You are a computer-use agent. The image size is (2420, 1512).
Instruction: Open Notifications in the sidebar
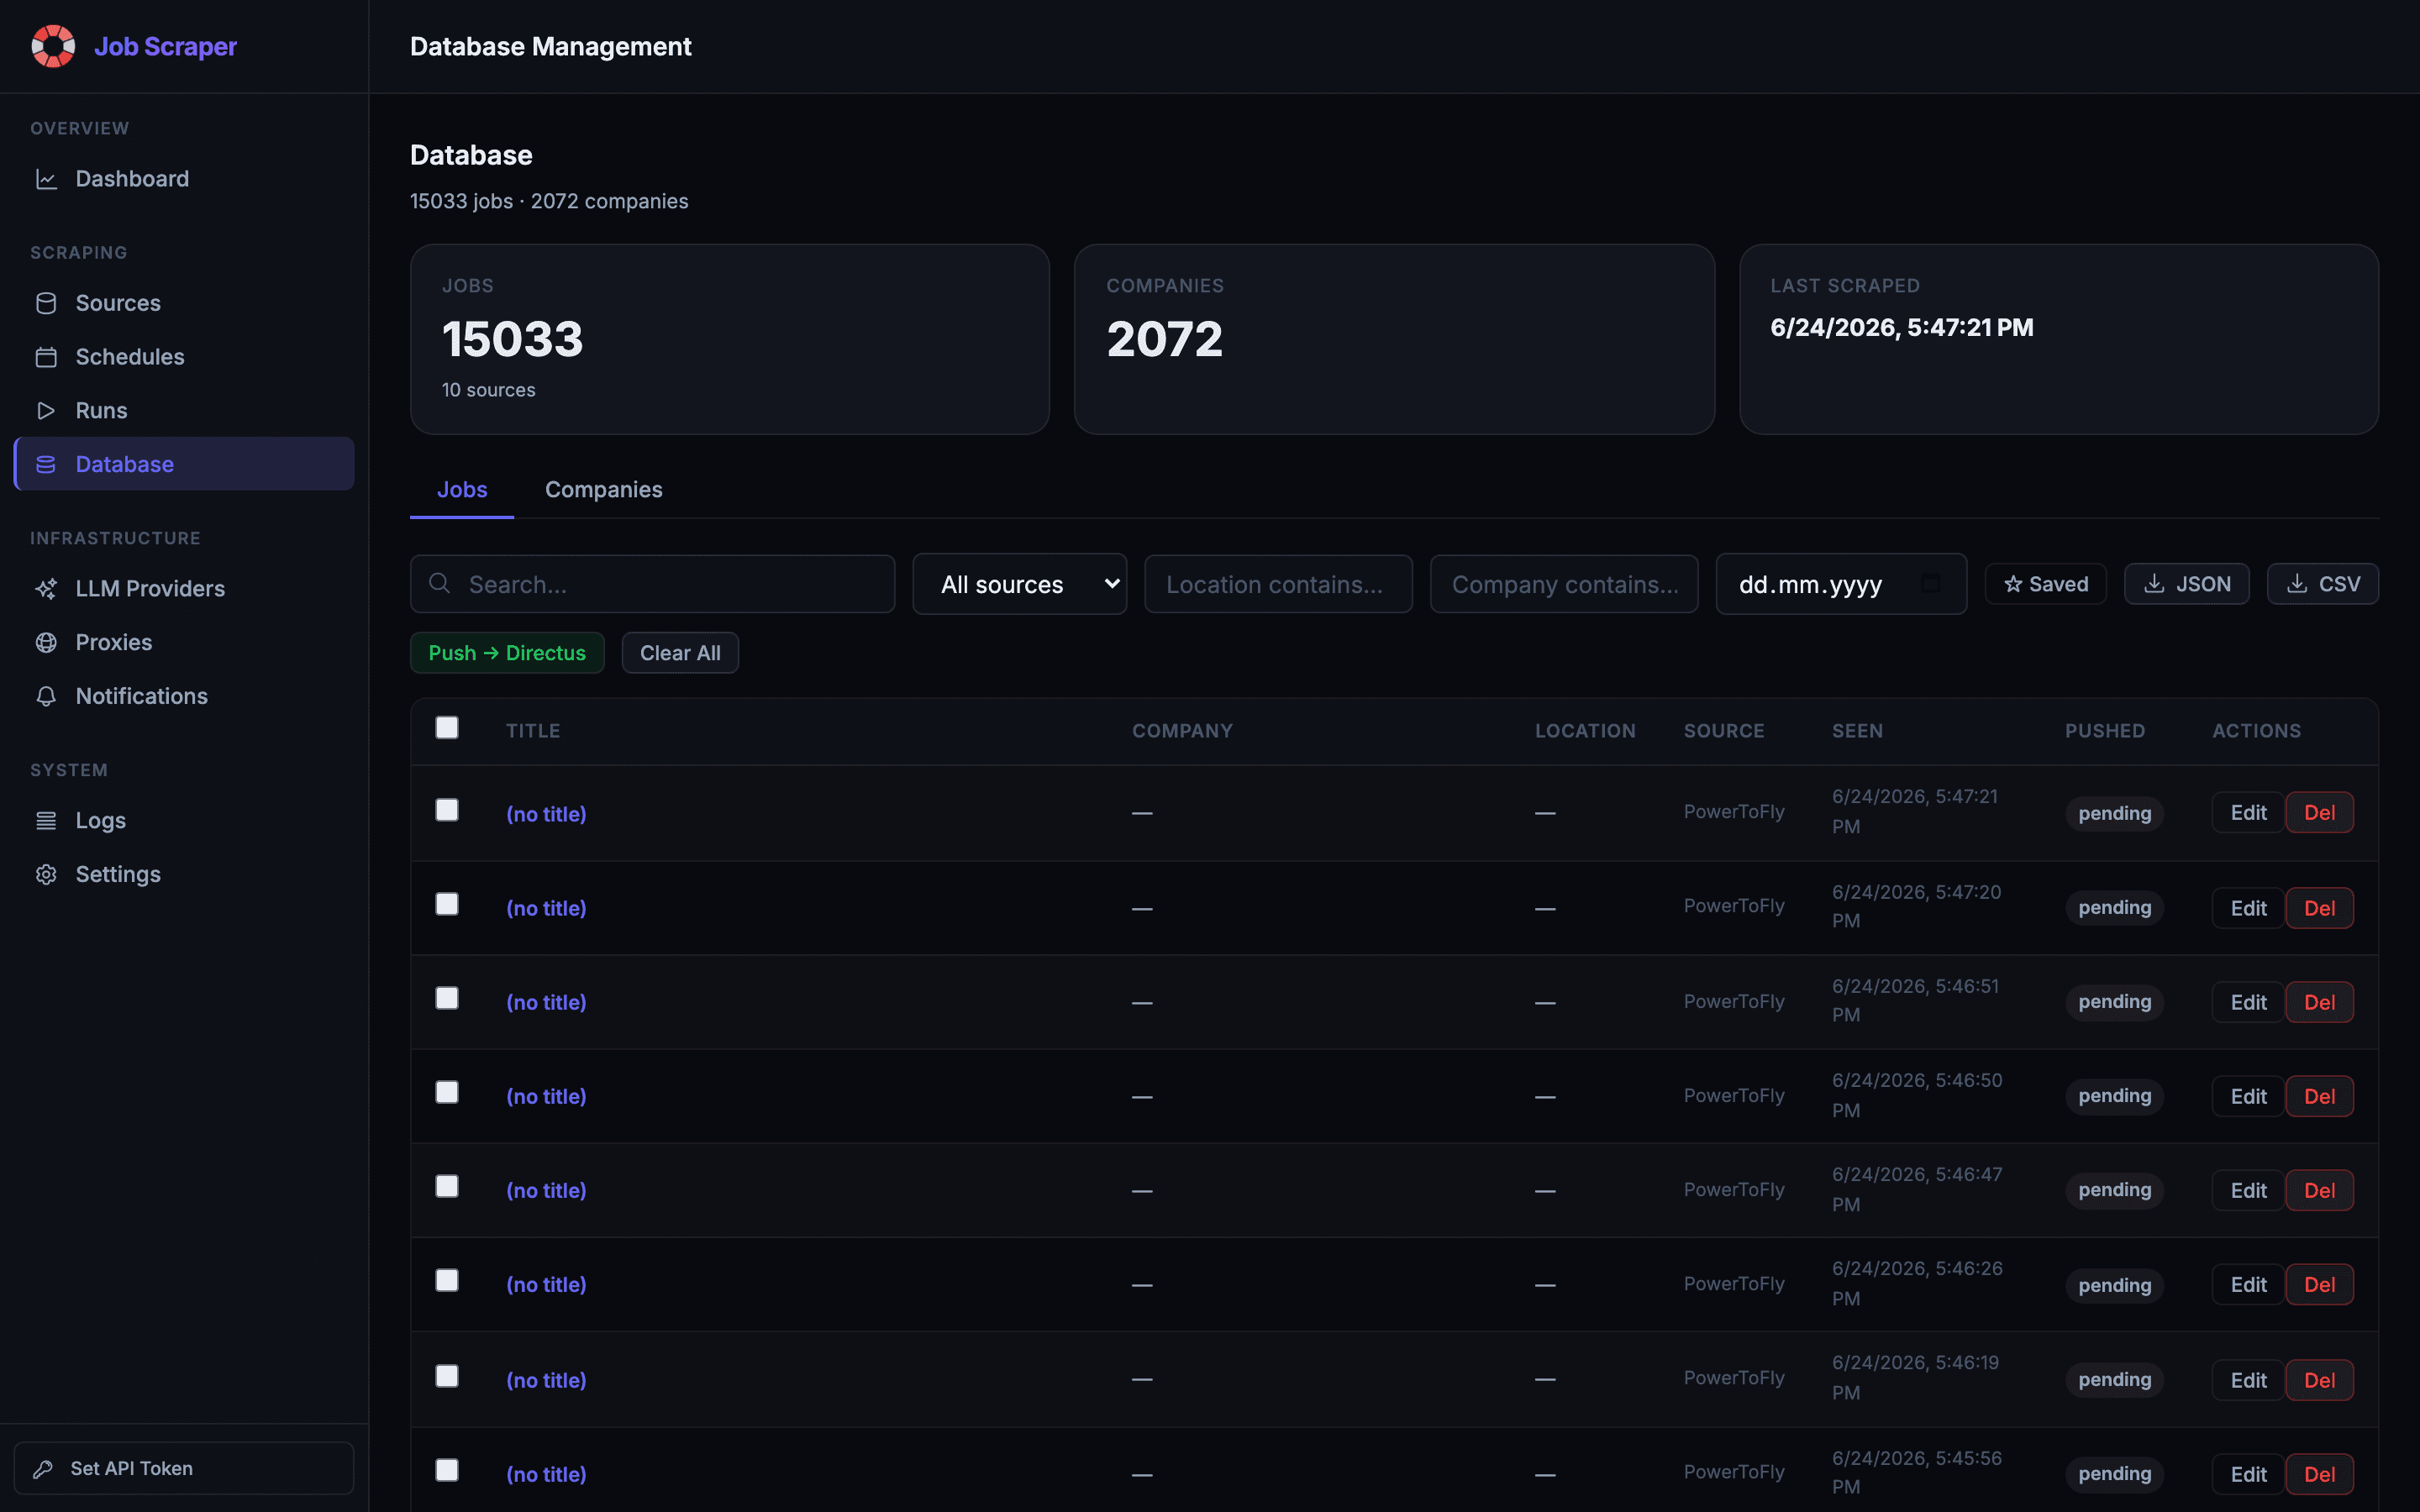tap(184, 696)
